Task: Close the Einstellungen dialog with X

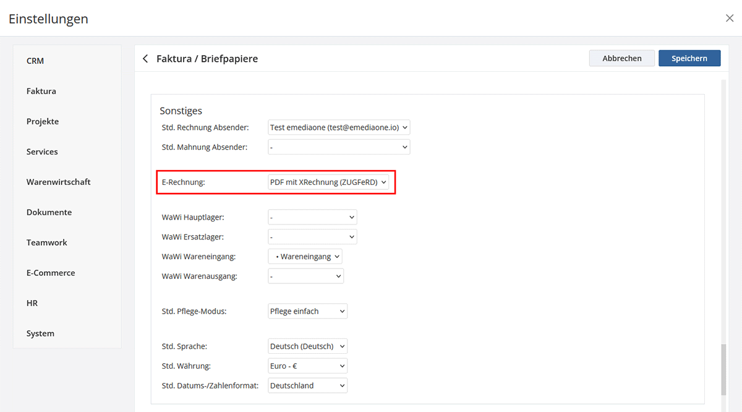Action: pos(730,19)
